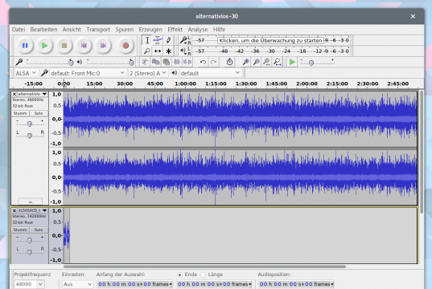Select the Time Shift tool
The height and width of the screenshot is (289, 432).
(x=158, y=51)
